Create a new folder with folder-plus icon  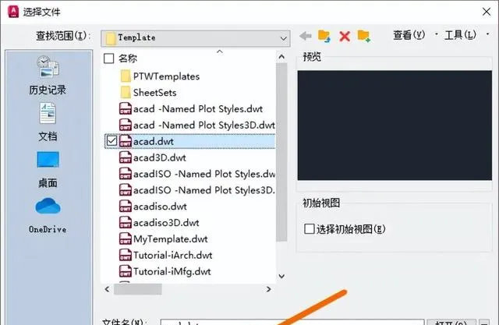click(x=364, y=36)
